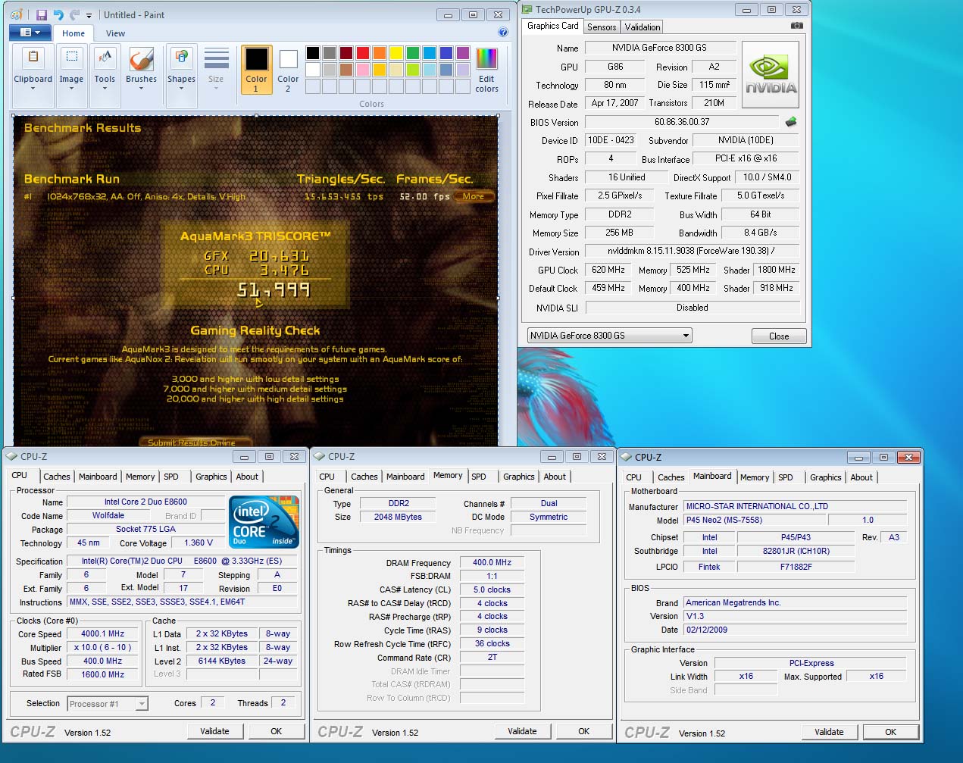Click OK in the CPU-Z Mainboard window

pyautogui.click(x=891, y=732)
